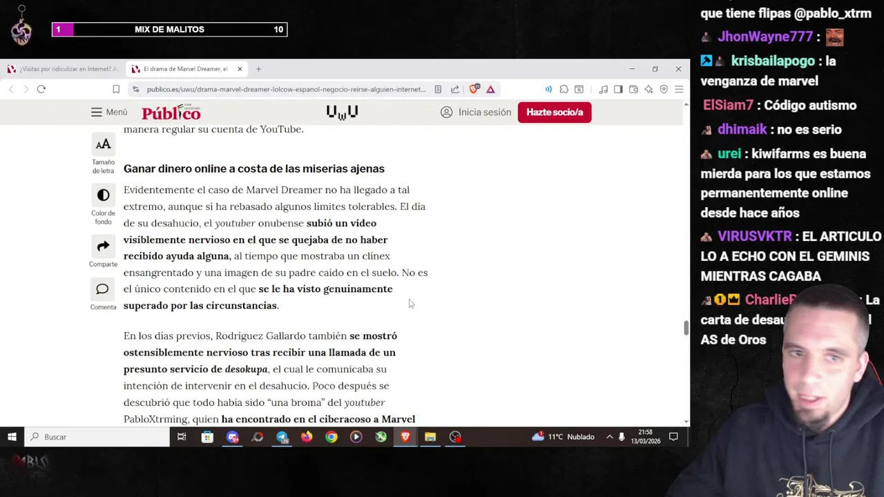Open the music playlist icon in toolbar
The width and height of the screenshot is (884, 497).
coord(603,89)
